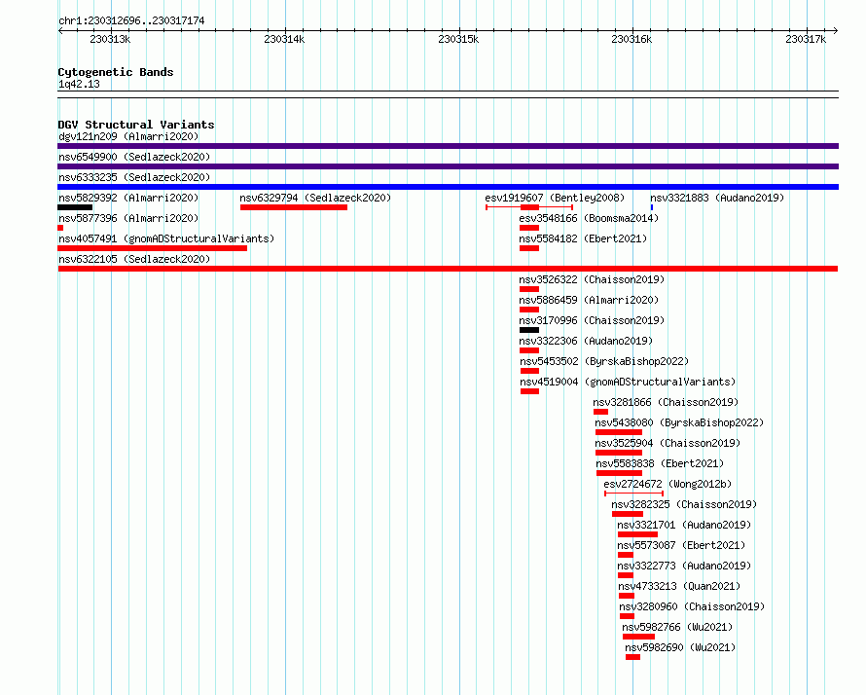
Task: Select the red bar under nsv4057491
Action: pyautogui.click(x=153, y=248)
